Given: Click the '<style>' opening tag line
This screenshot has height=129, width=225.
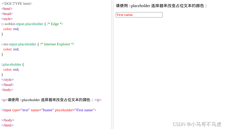Looking at the screenshot, I should 7,19.
